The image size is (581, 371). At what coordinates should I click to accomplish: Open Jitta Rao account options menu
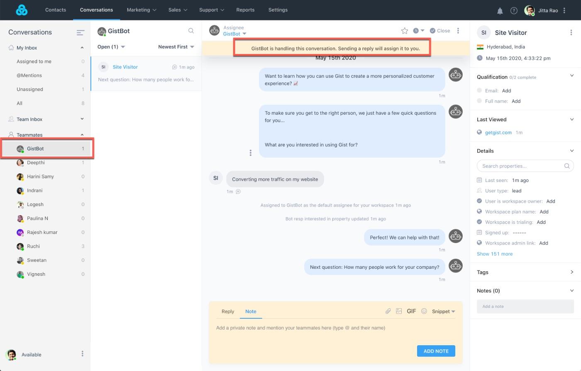pos(564,10)
